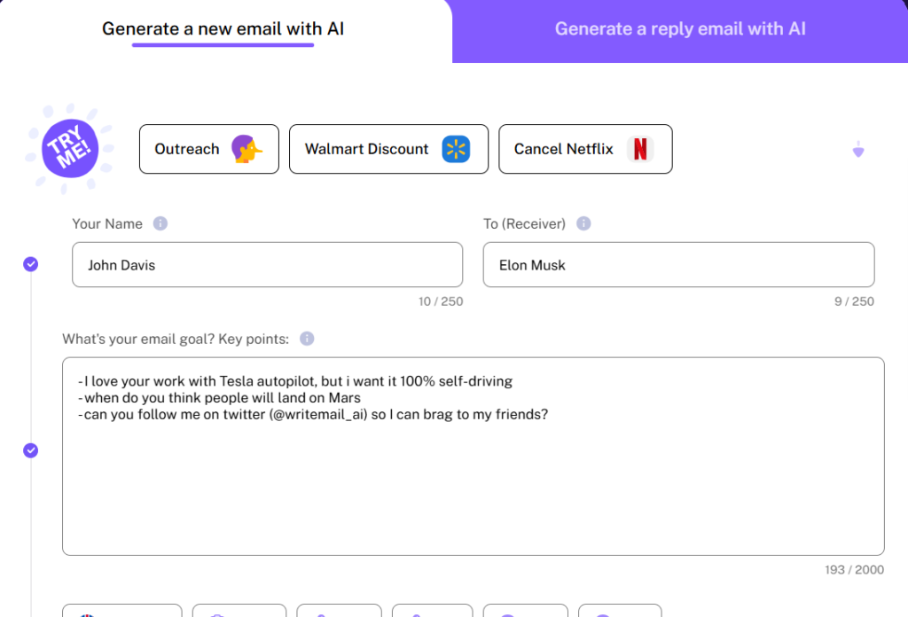Click the line about Tesla autopilot self-driving
The width and height of the screenshot is (908, 617).
pos(295,381)
